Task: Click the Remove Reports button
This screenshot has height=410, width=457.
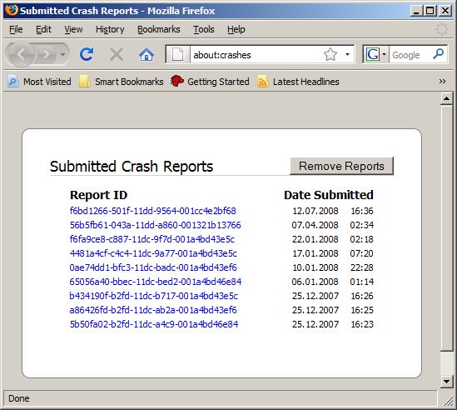Action: 341,166
